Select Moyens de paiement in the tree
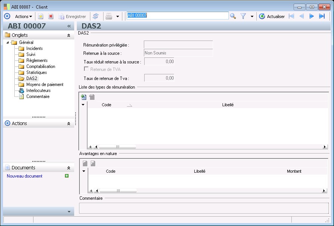 [x=44, y=84]
